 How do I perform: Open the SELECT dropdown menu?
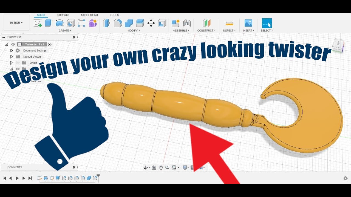(267, 31)
